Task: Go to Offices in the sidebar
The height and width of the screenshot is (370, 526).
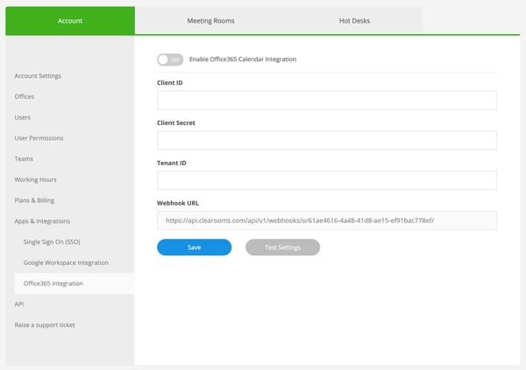Action: pos(25,96)
